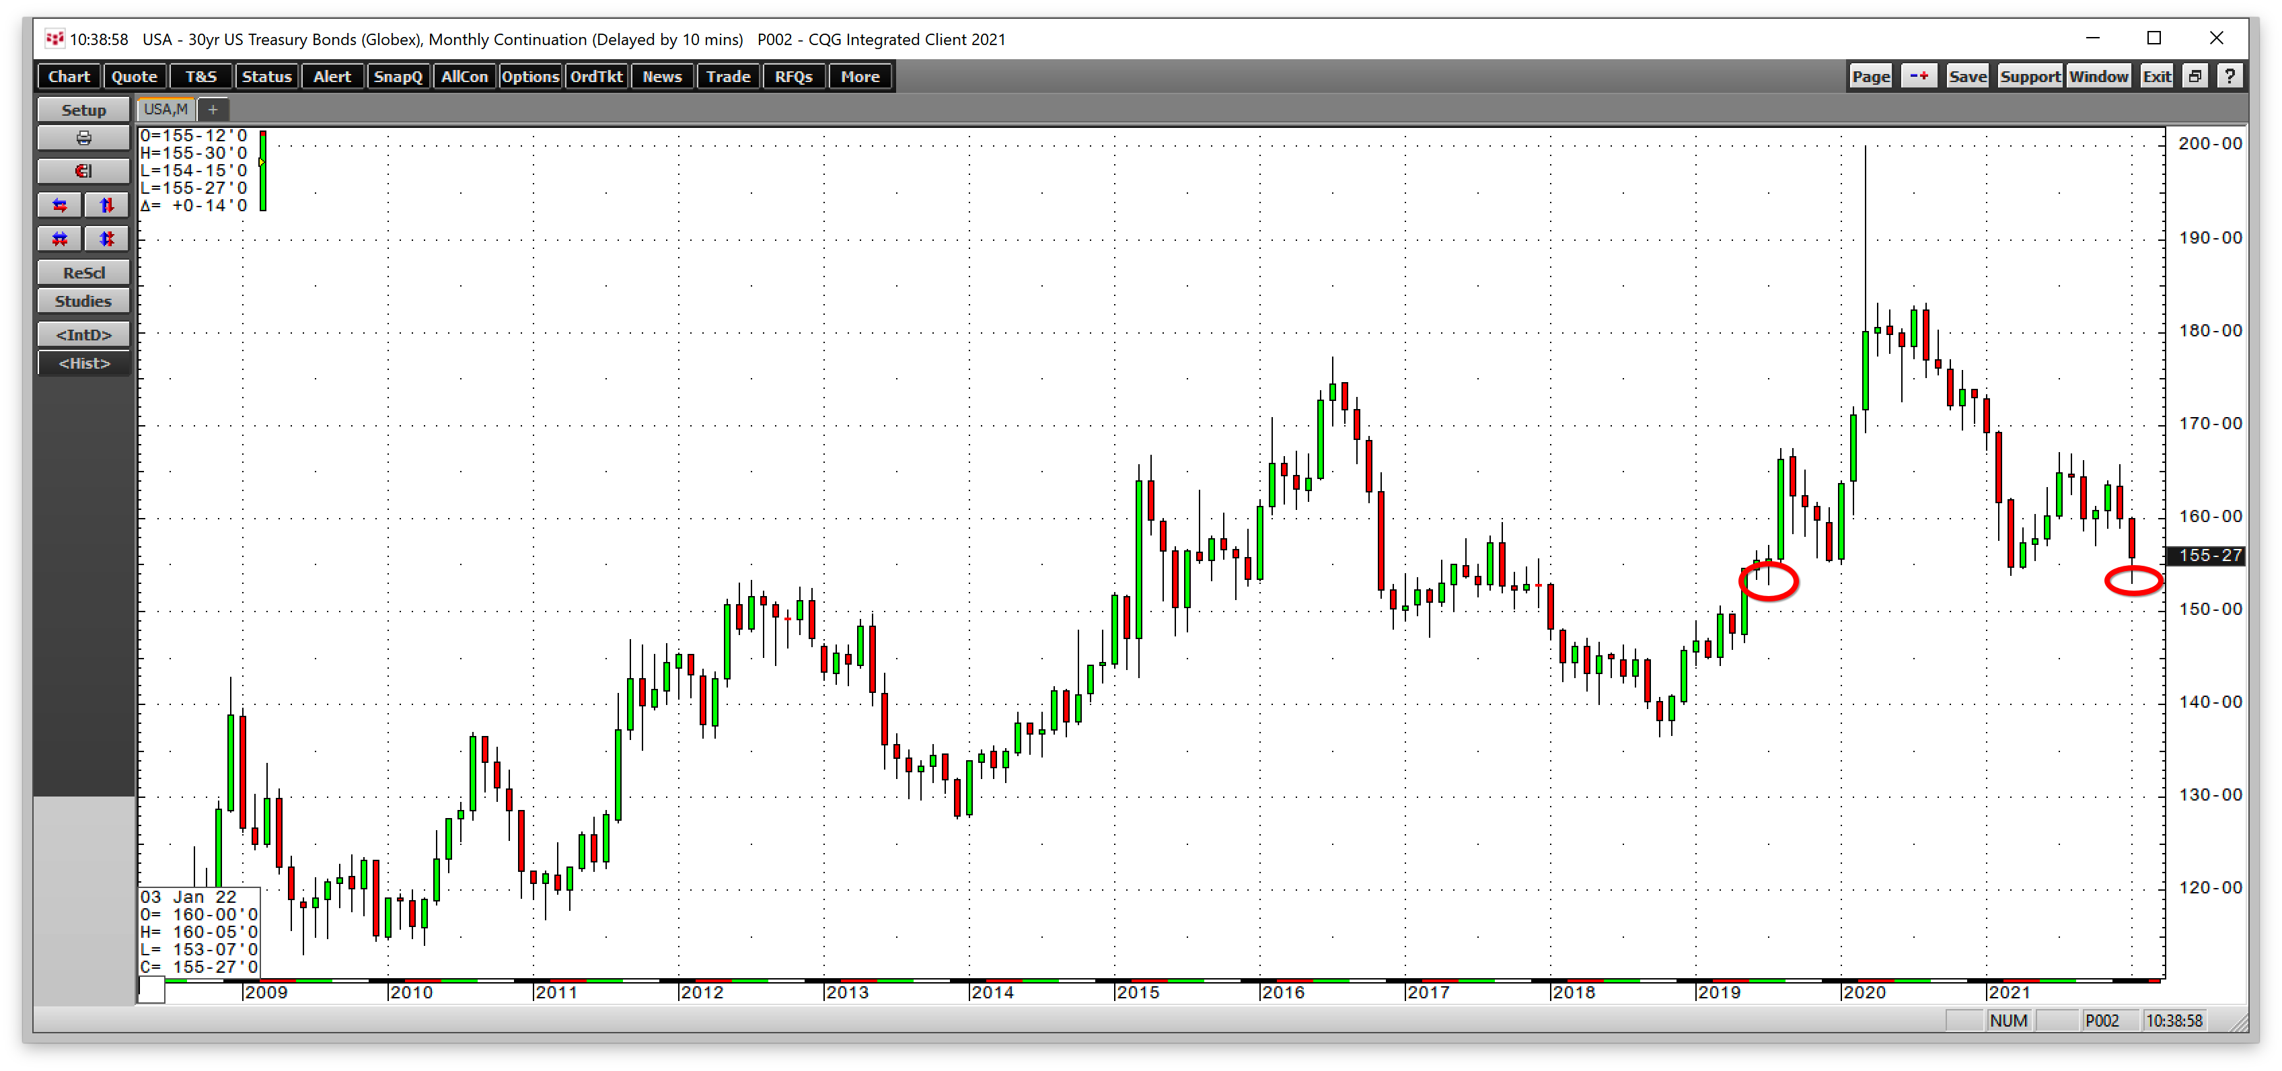Screen dimensions: 2282x1071
Task: Open the Page dropdown menu
Action: pos(1870,76)
